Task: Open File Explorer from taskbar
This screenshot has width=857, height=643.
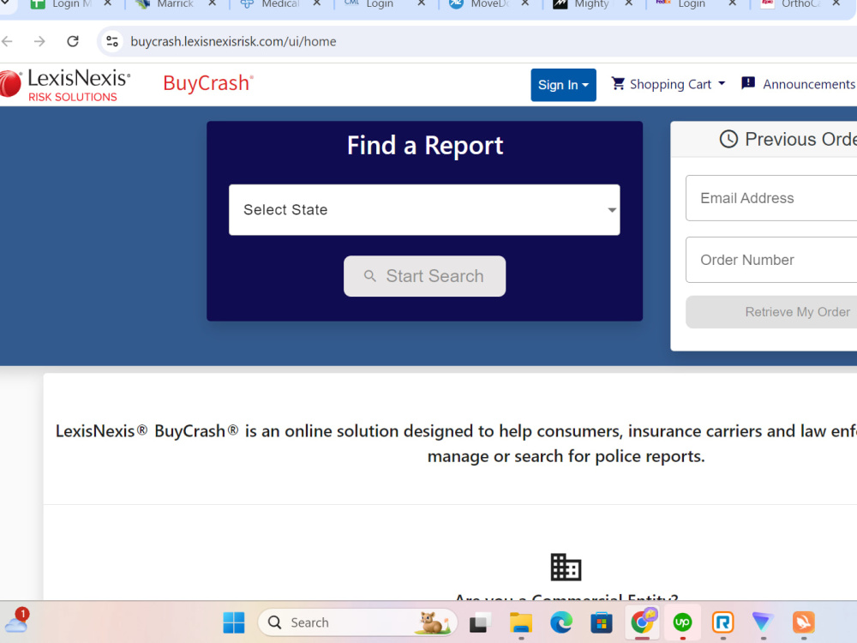Action: click(521, 622)
